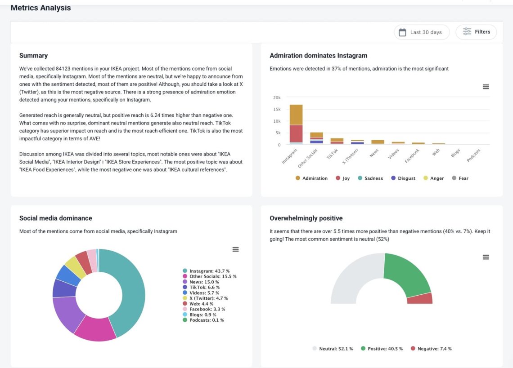513x368 pixels.
Task: Toggle the Admiration series in the legend
Action: [311, 178]
